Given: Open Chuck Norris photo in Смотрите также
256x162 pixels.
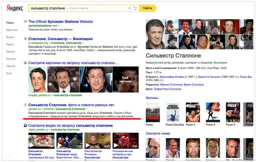Looking at the screenshot, I should (x=193, y=148).
